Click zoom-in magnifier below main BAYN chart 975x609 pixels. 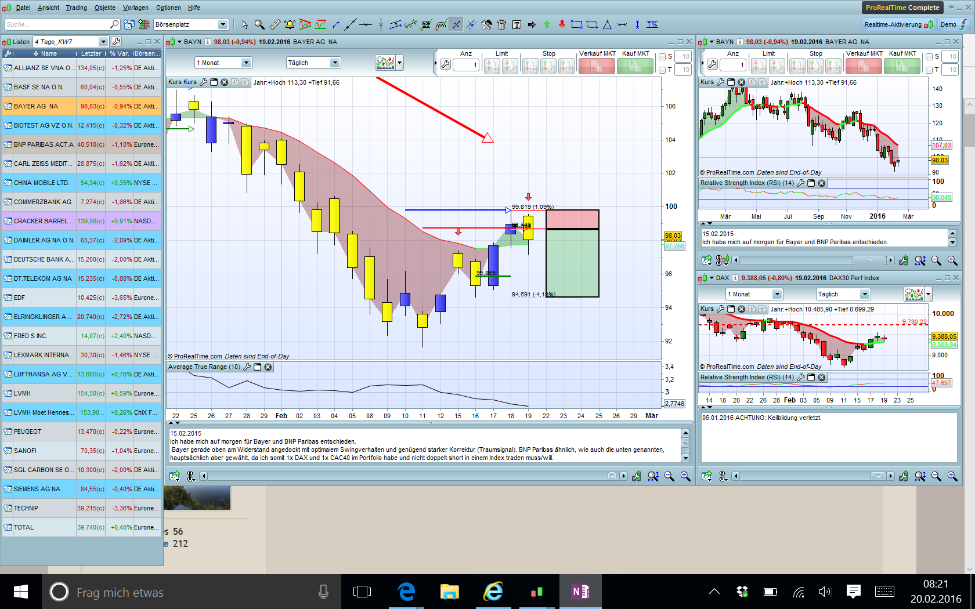tap(685, 476)
